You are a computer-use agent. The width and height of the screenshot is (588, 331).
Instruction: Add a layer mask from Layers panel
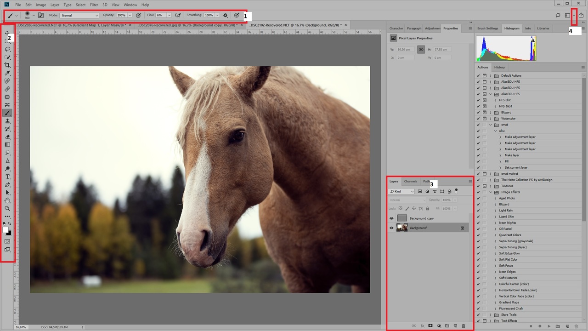tap(430, 326)
